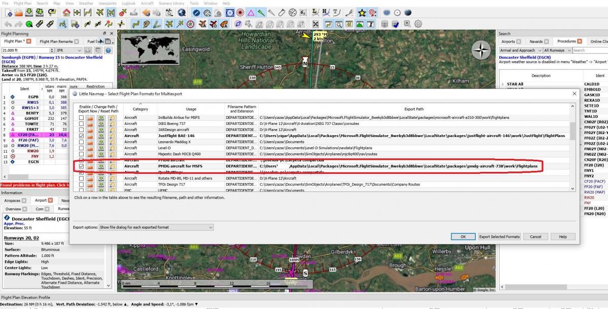Screen dimensions: 608x309
Task: Click the redo arrow in second toolbar row
Action: click(18, 24)
